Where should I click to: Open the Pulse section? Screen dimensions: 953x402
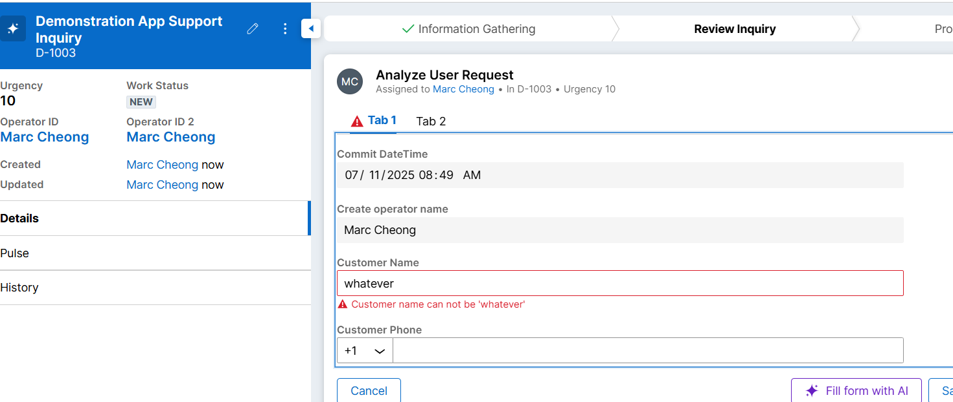[155, 253]
